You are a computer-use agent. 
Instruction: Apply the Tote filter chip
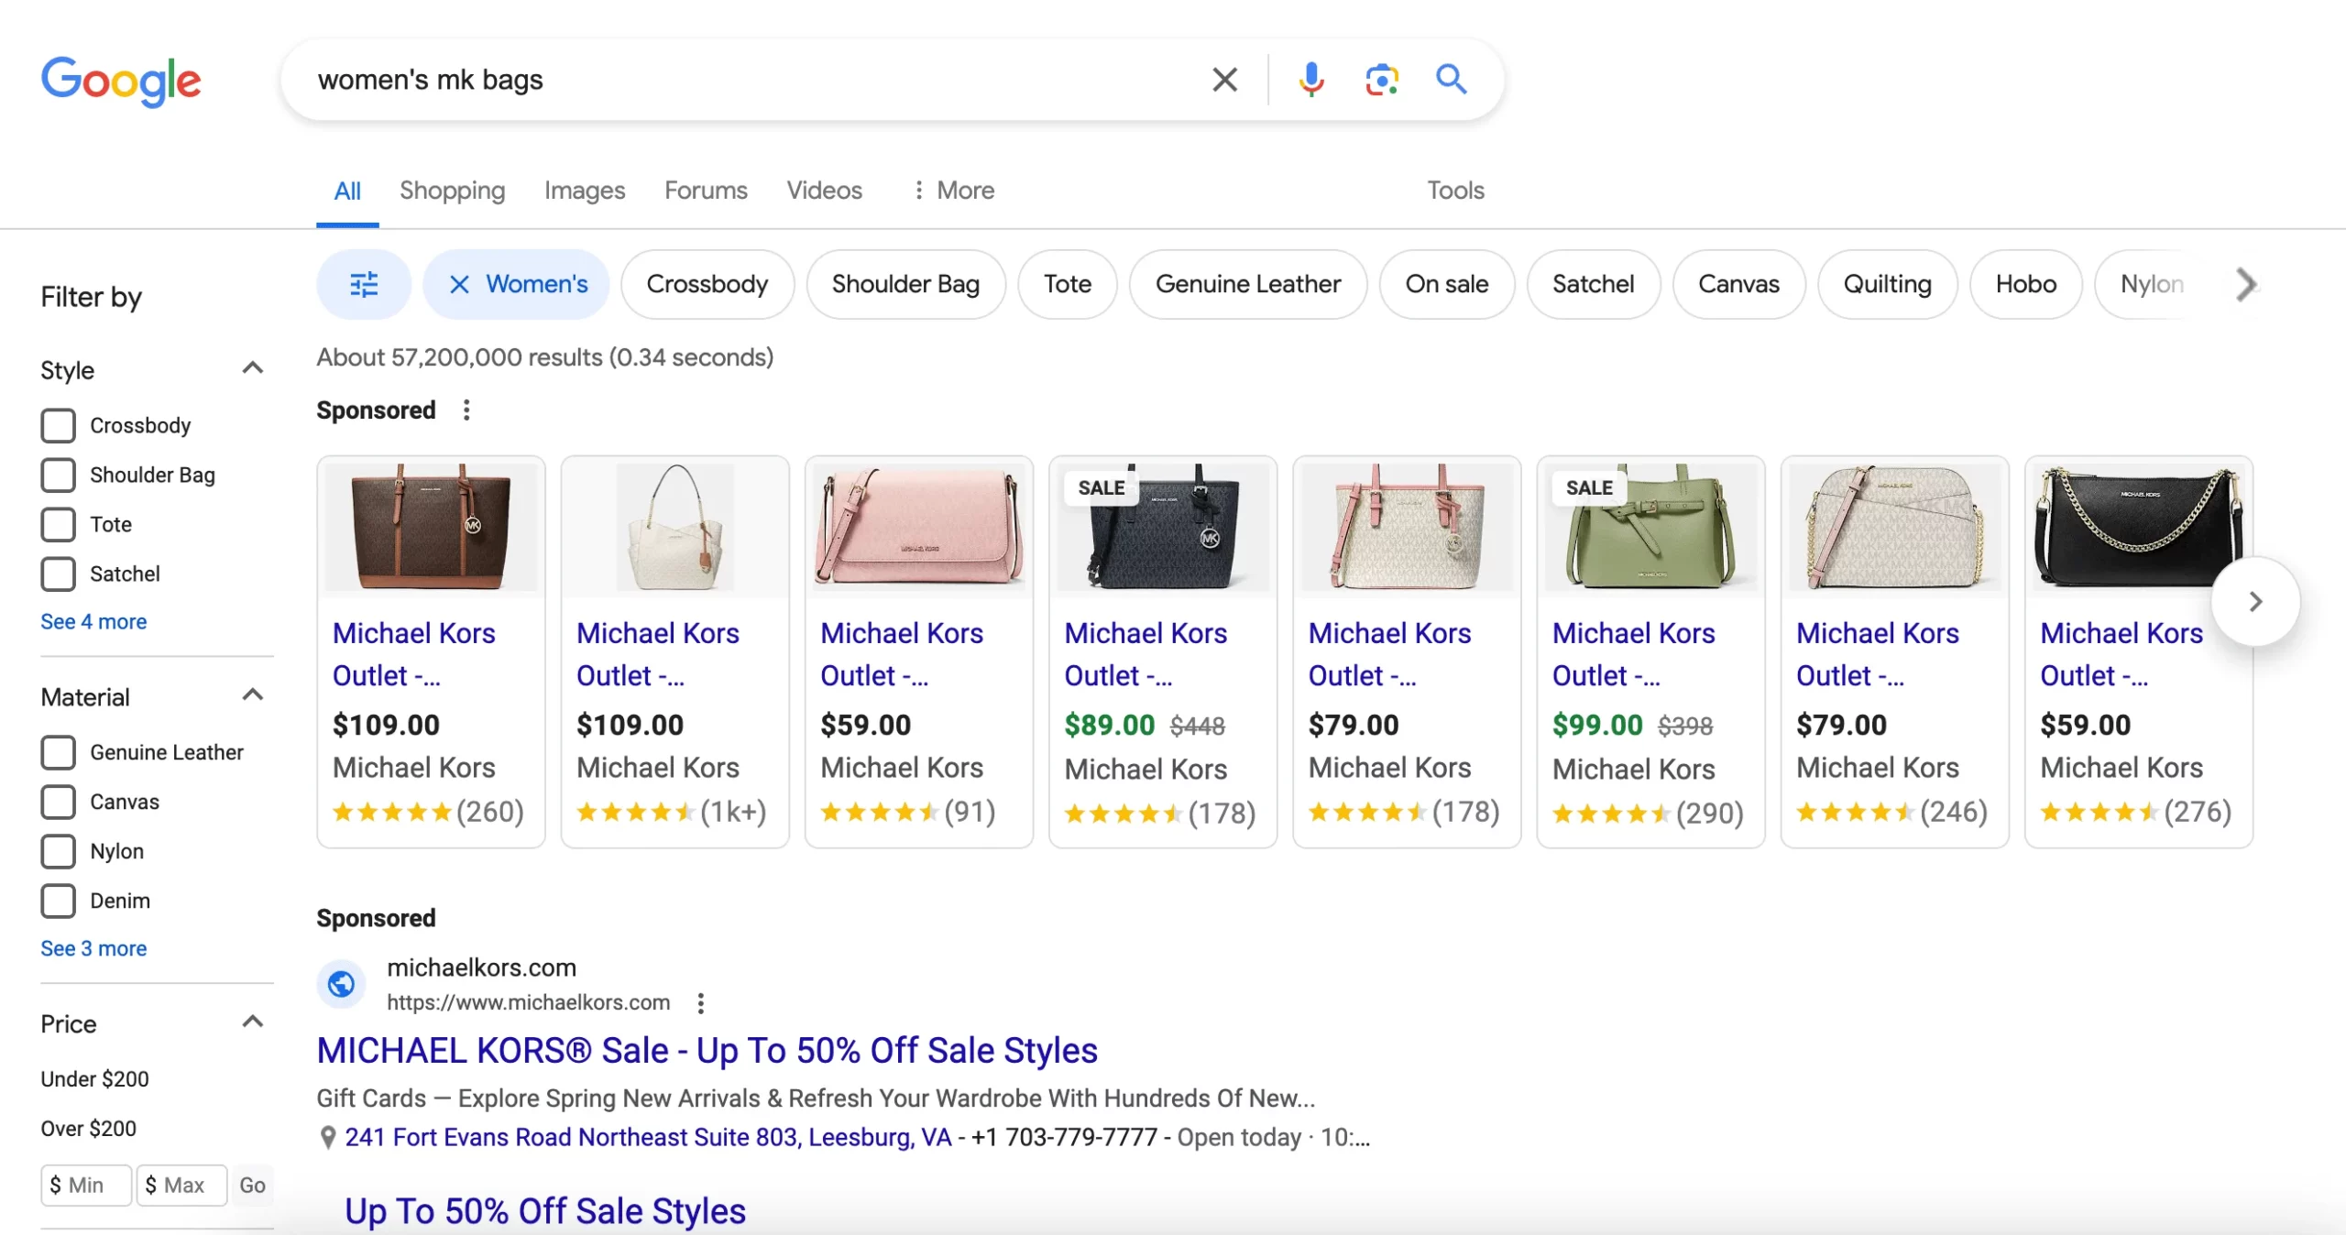click(1068, 284)
